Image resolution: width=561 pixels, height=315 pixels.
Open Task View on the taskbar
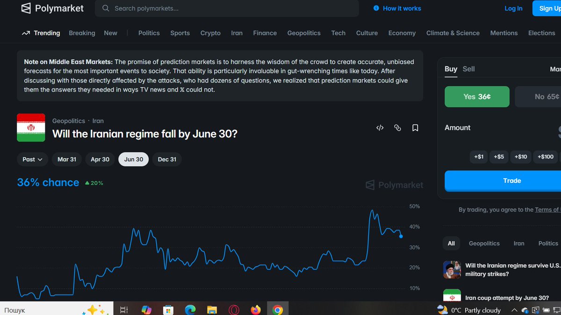tap(124, 309)
